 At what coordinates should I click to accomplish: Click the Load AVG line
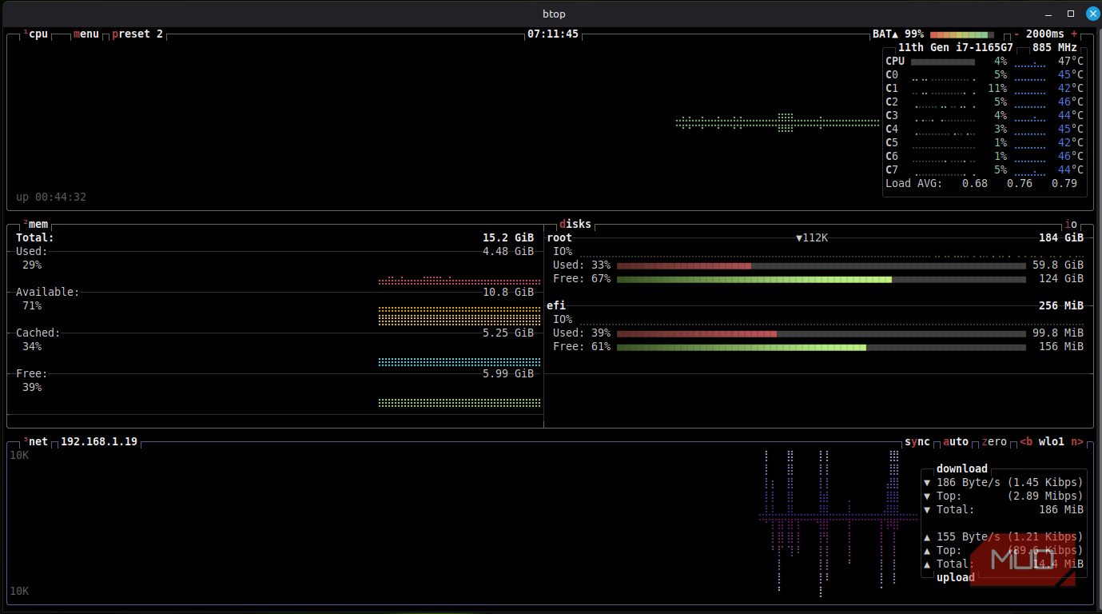pyautogui.click(x=981, y=184)
